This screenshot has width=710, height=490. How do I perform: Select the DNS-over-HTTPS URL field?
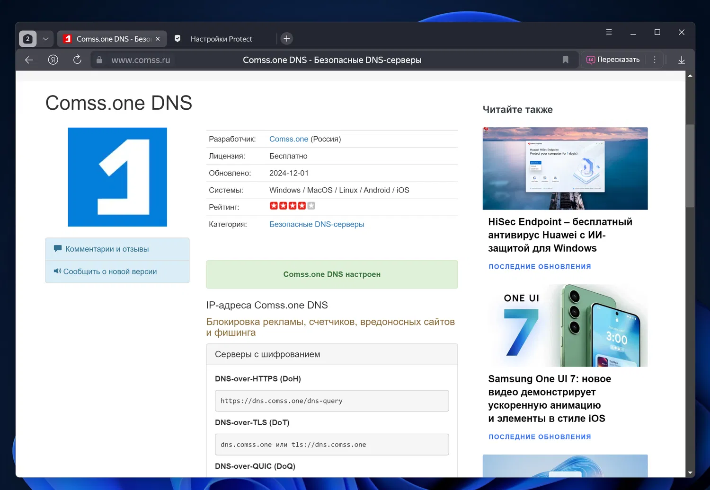(x=331, y=401)
